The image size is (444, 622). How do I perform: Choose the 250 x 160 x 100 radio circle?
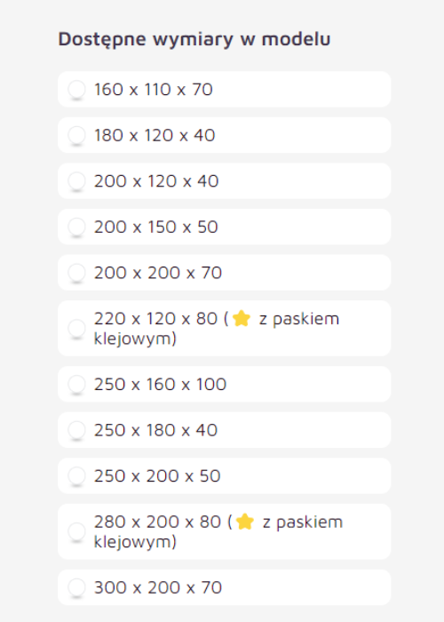[x=76, y=384]
